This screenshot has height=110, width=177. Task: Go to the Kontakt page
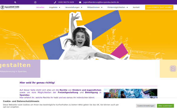click(x=136, y=7)
